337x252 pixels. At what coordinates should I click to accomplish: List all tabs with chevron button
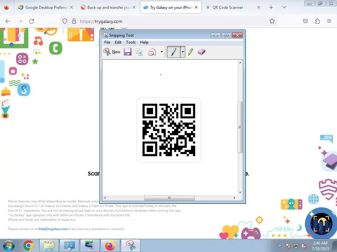(284, 7)
